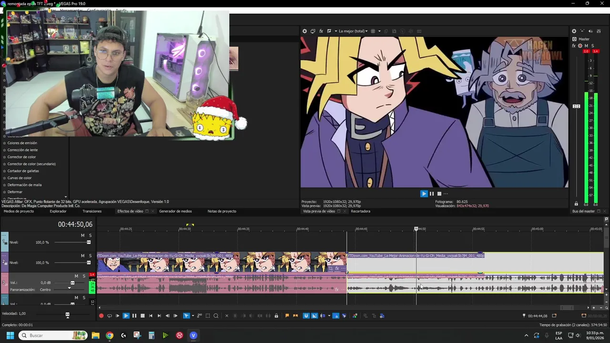Open track 3 more options dots
610x343 pixels.
pyautogui.click(x=4, y=276)
